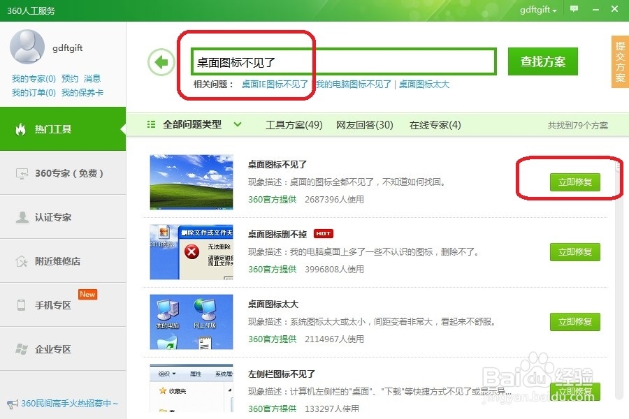Click the person icon beside 认证专家

coord(22,217)
